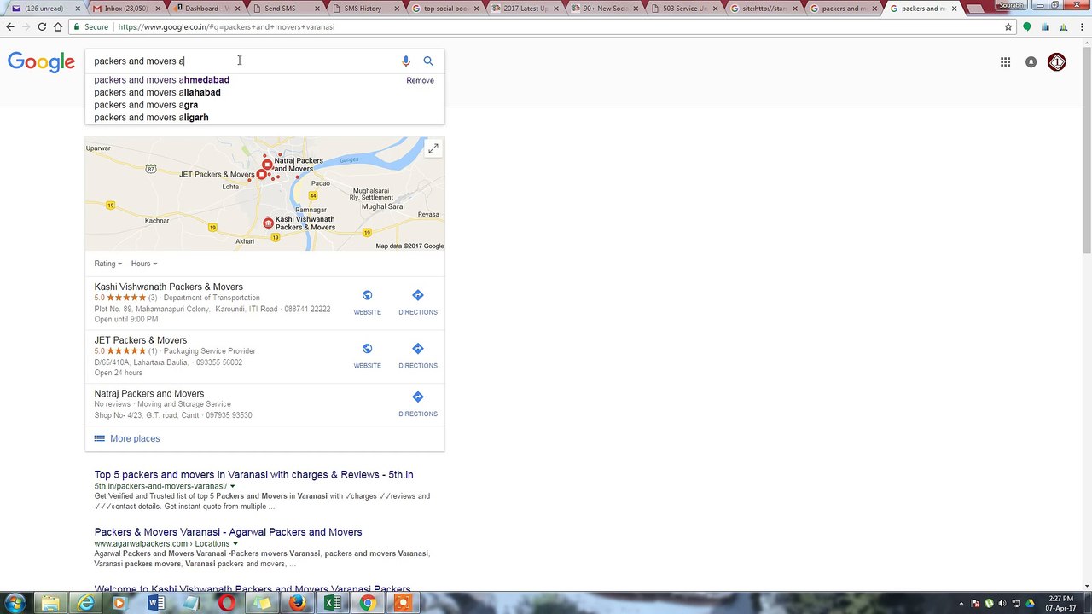1092x614 pixels.
Task: Open Opera browser from taskbar
Action: [226, 604]
